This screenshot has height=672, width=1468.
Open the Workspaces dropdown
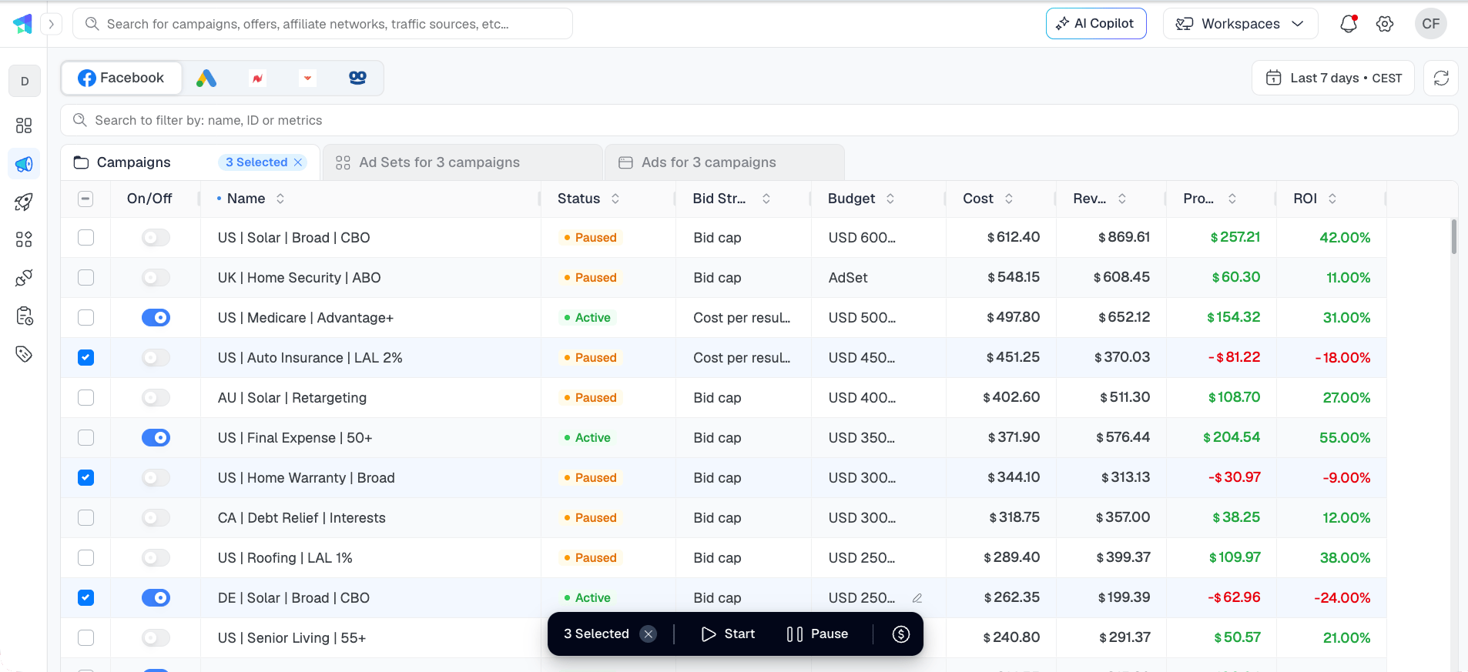tap(1240, 24)
